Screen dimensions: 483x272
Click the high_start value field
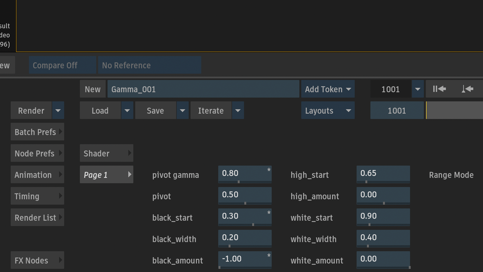point(383,174)
